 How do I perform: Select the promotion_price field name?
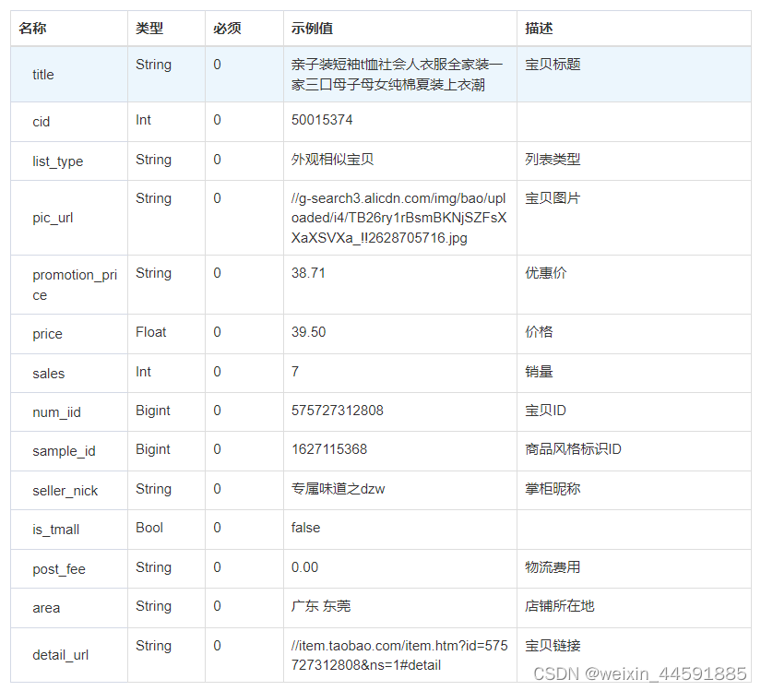coord(75,285)
